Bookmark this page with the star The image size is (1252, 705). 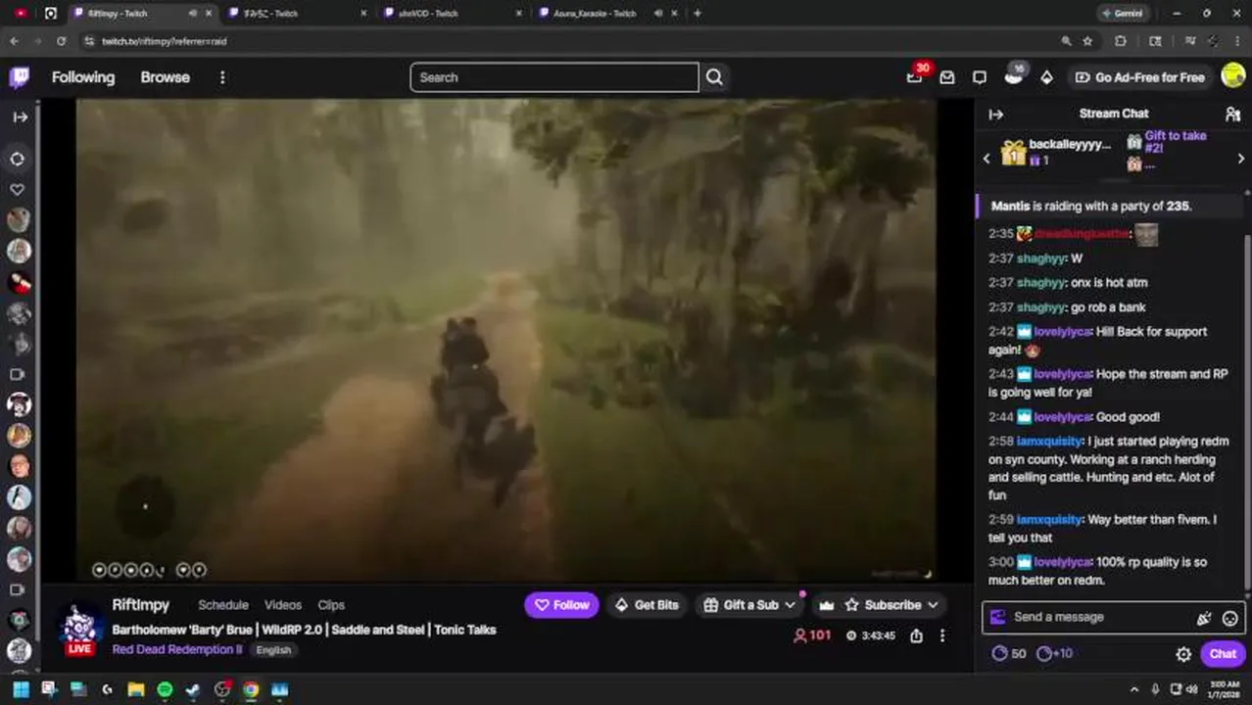(1087, 41)
